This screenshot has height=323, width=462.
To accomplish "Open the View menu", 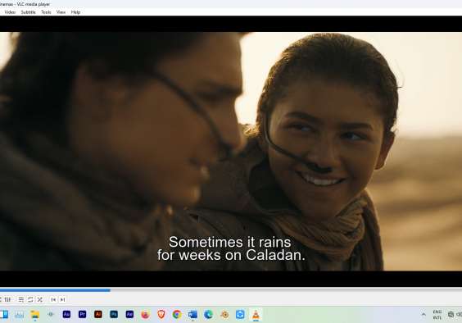I will [61, 12].
